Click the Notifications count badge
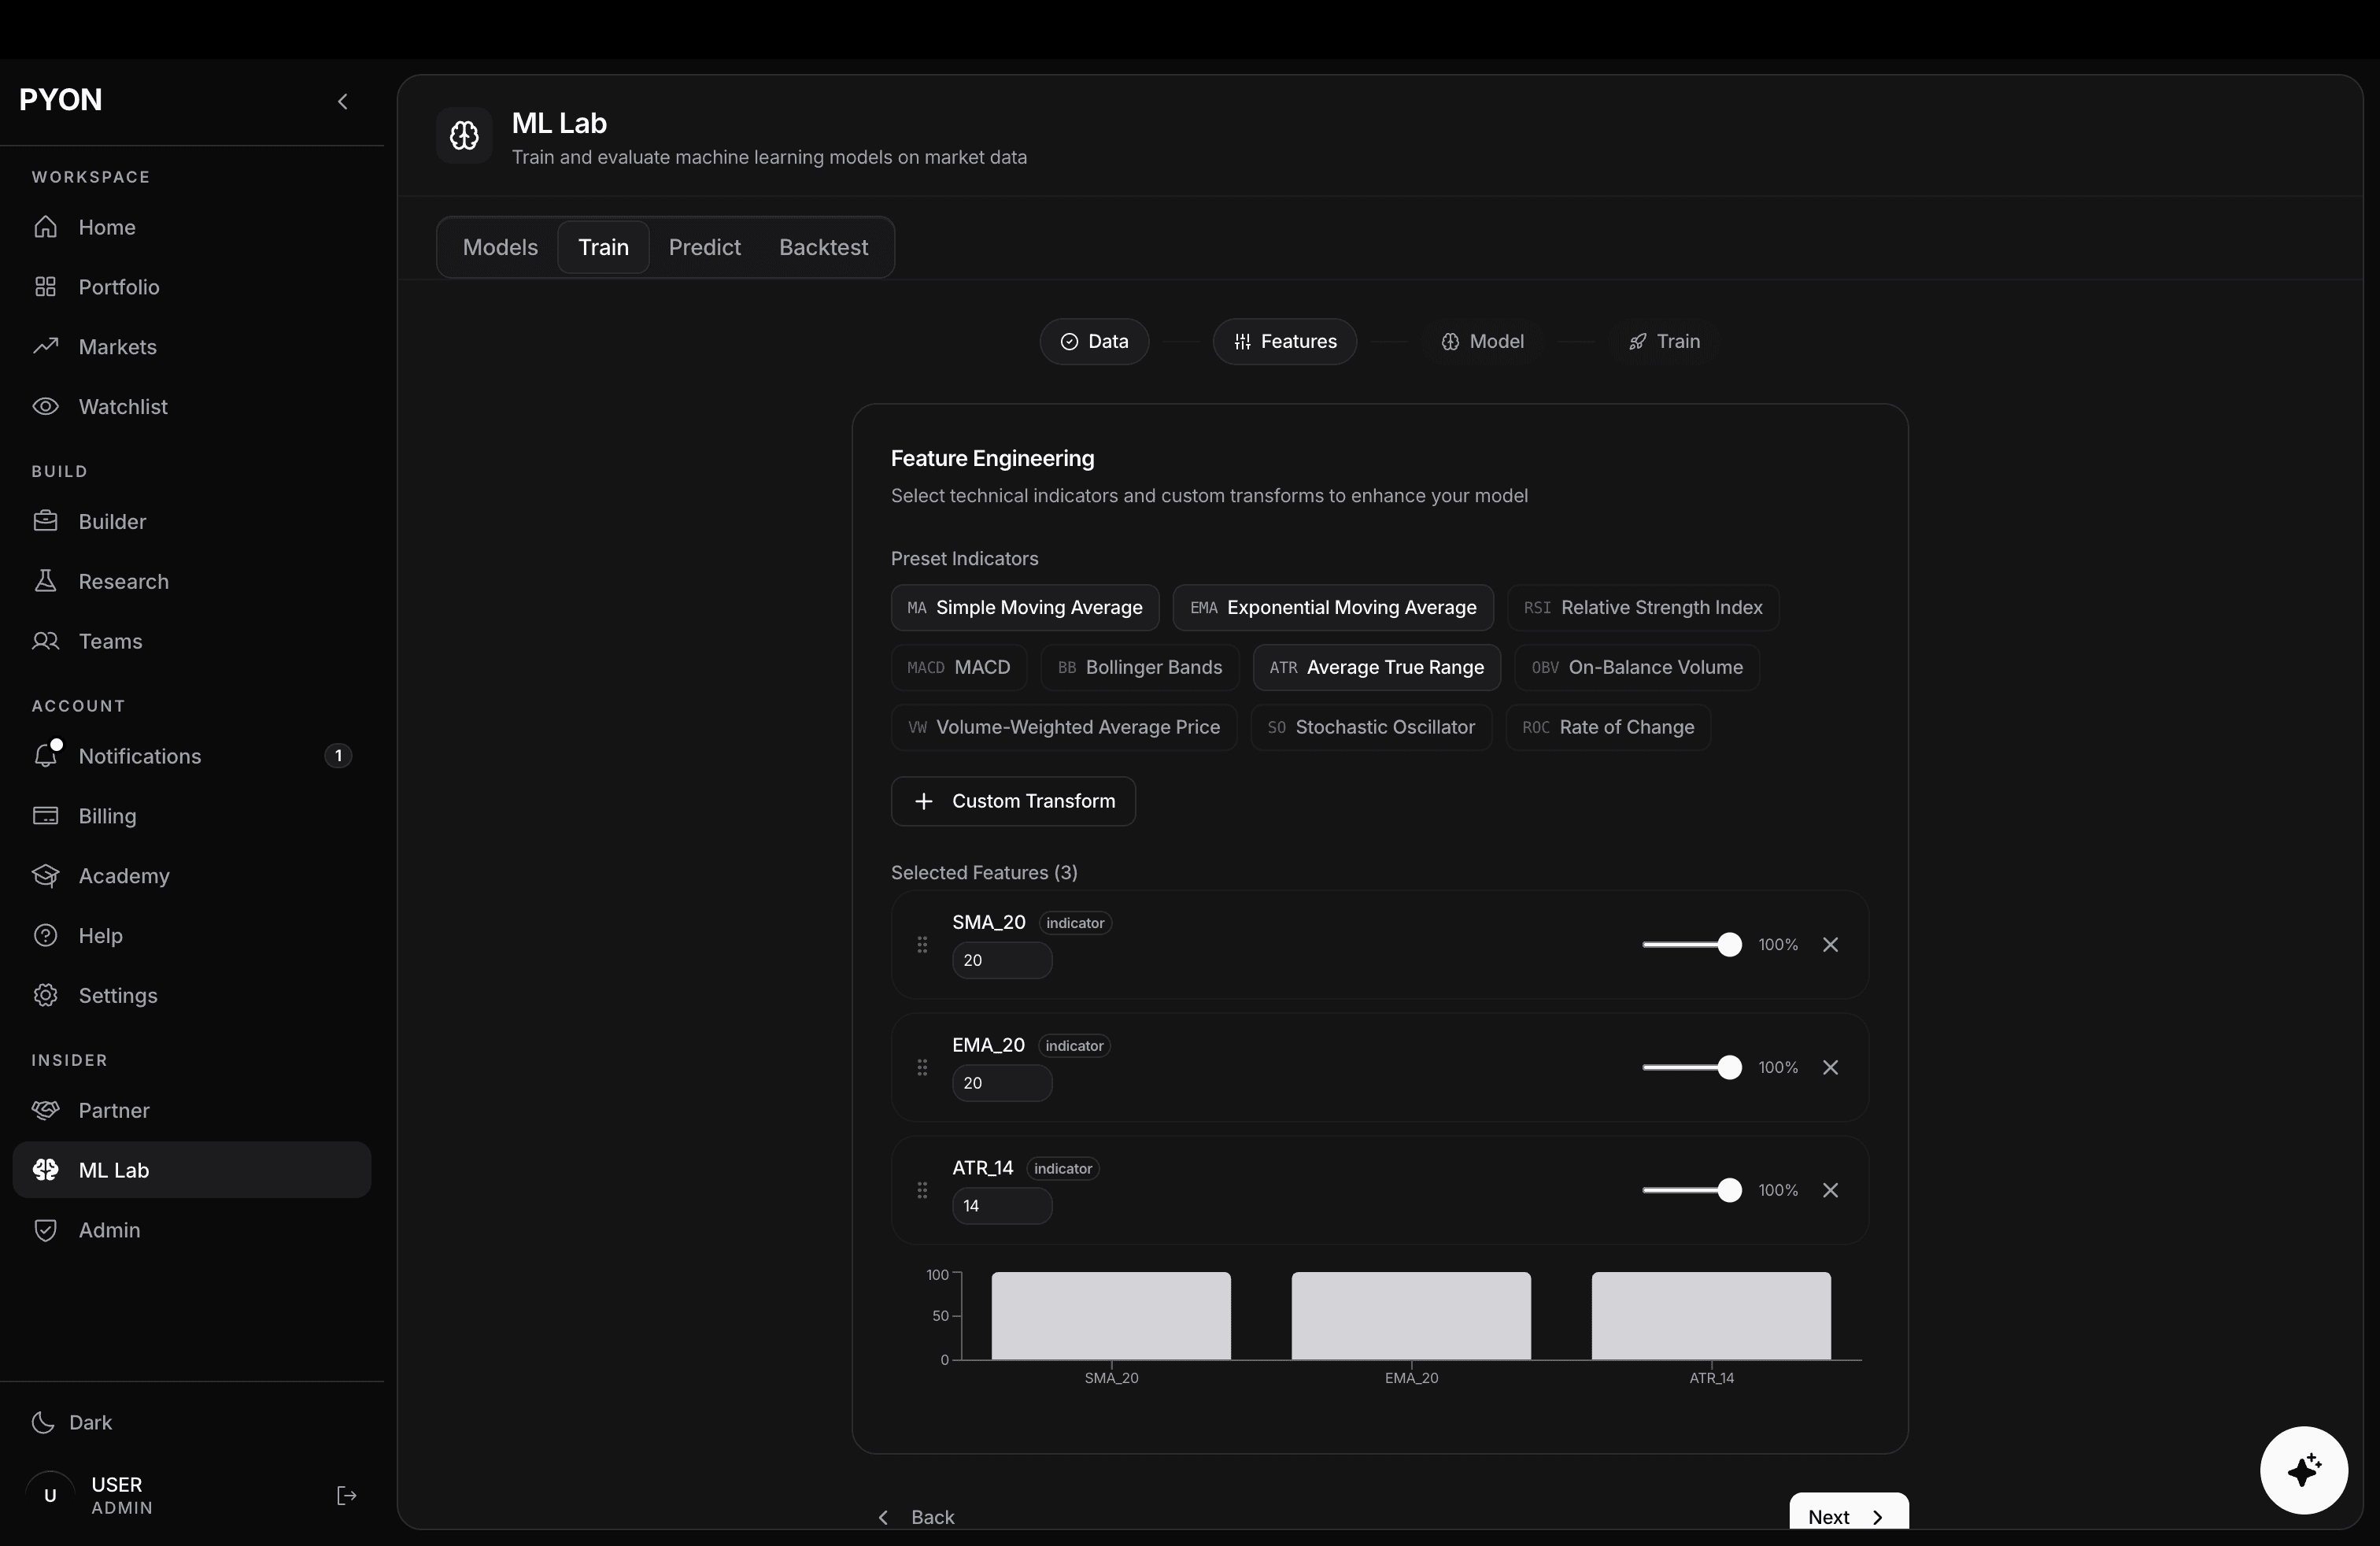 pos(338,756)
